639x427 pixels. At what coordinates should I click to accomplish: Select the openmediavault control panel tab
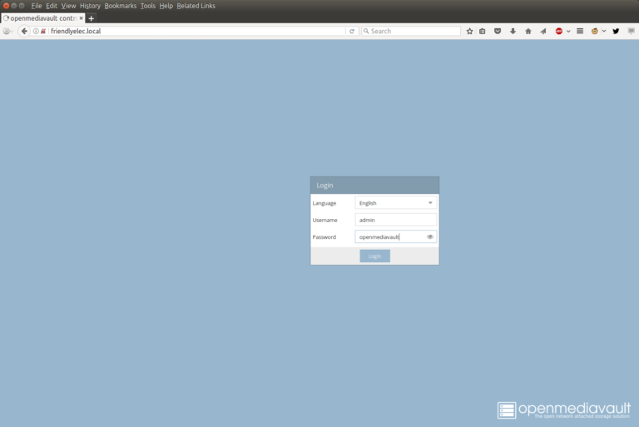coord(42,18)
